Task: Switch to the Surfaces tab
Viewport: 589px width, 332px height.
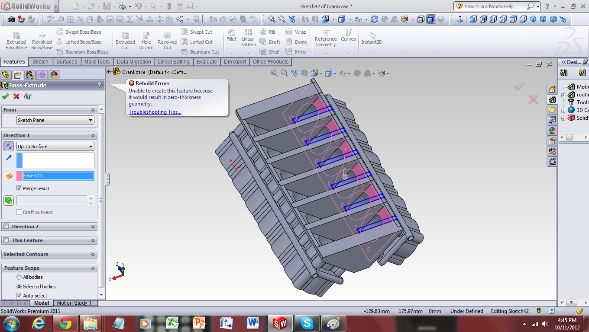Action: point(67,62)
